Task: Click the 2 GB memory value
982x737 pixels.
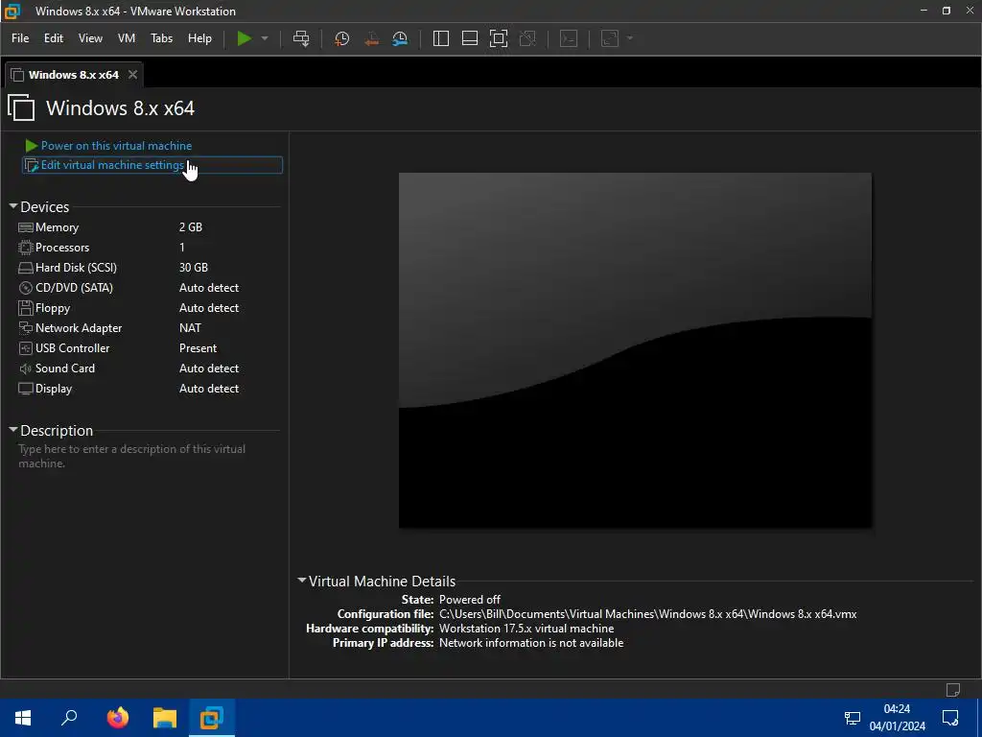Action: 191,227
